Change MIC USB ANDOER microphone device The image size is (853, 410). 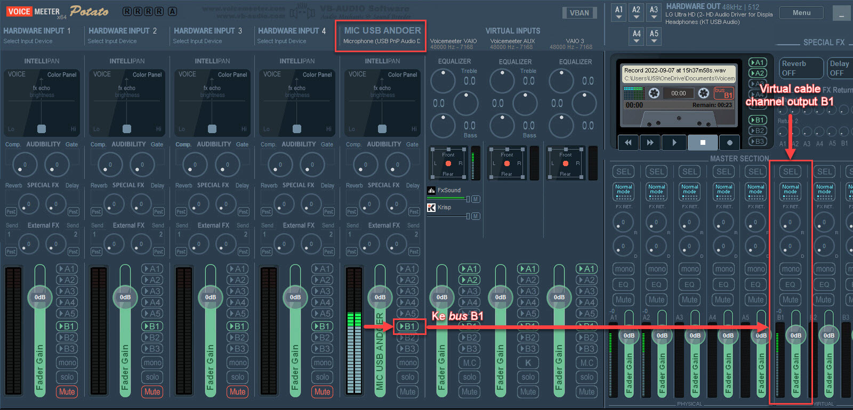382,41
